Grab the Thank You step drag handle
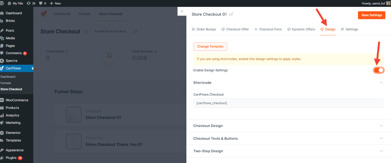 [x=61, y=141]
